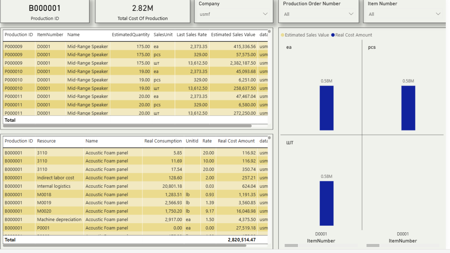Open the Item Number filter dropdown
Viewport: 450px width, 253px height.
[404, 14]
